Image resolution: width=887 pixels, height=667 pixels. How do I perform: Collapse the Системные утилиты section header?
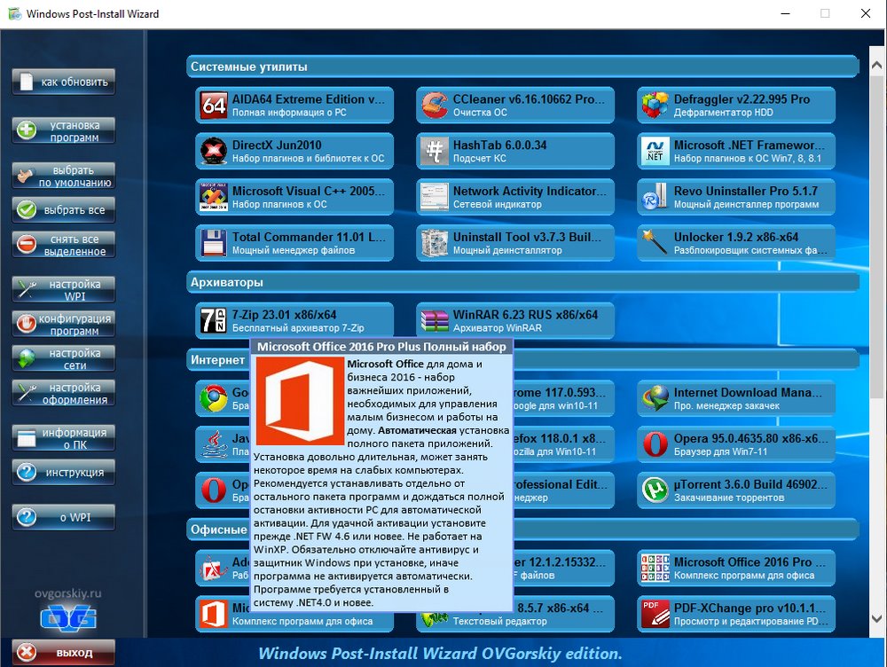(522, 67)
